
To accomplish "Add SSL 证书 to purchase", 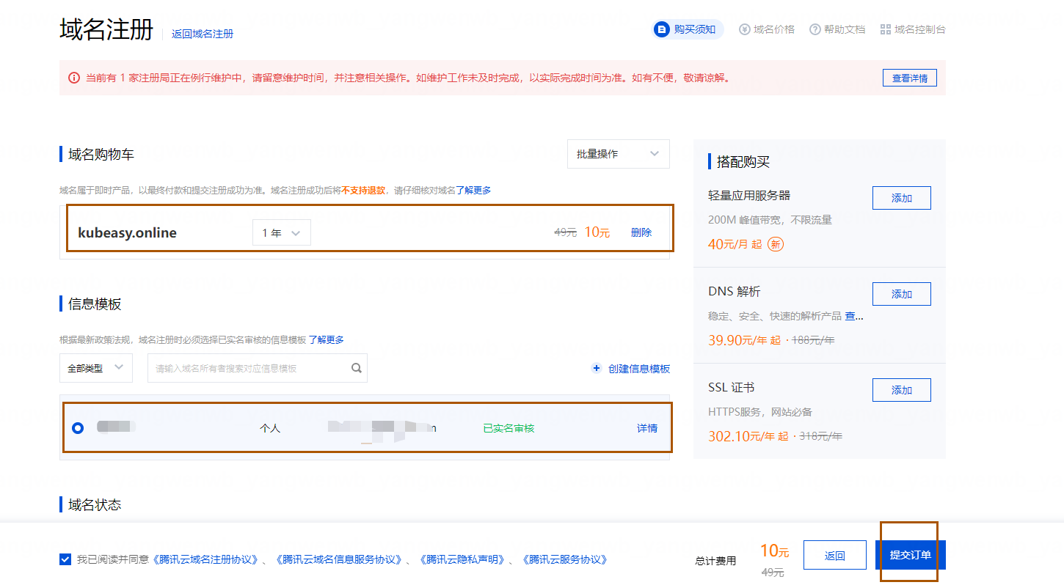I will pyautogui.click(x=902, y=390).
